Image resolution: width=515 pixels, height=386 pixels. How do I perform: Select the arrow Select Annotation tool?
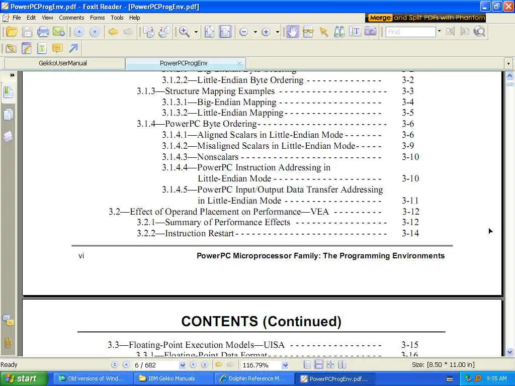[324, 32]
